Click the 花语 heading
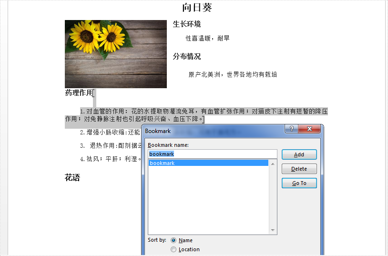 [72, 178]
